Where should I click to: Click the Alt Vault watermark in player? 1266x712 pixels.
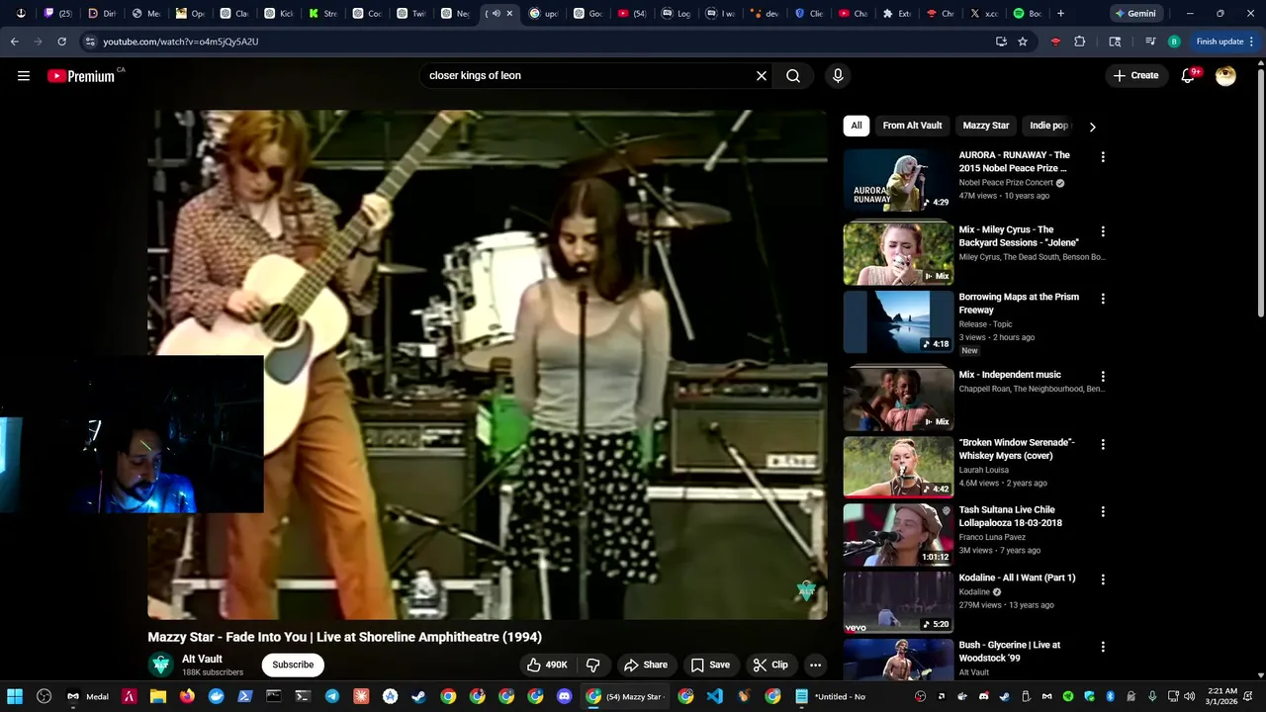[x=806, y=591]
